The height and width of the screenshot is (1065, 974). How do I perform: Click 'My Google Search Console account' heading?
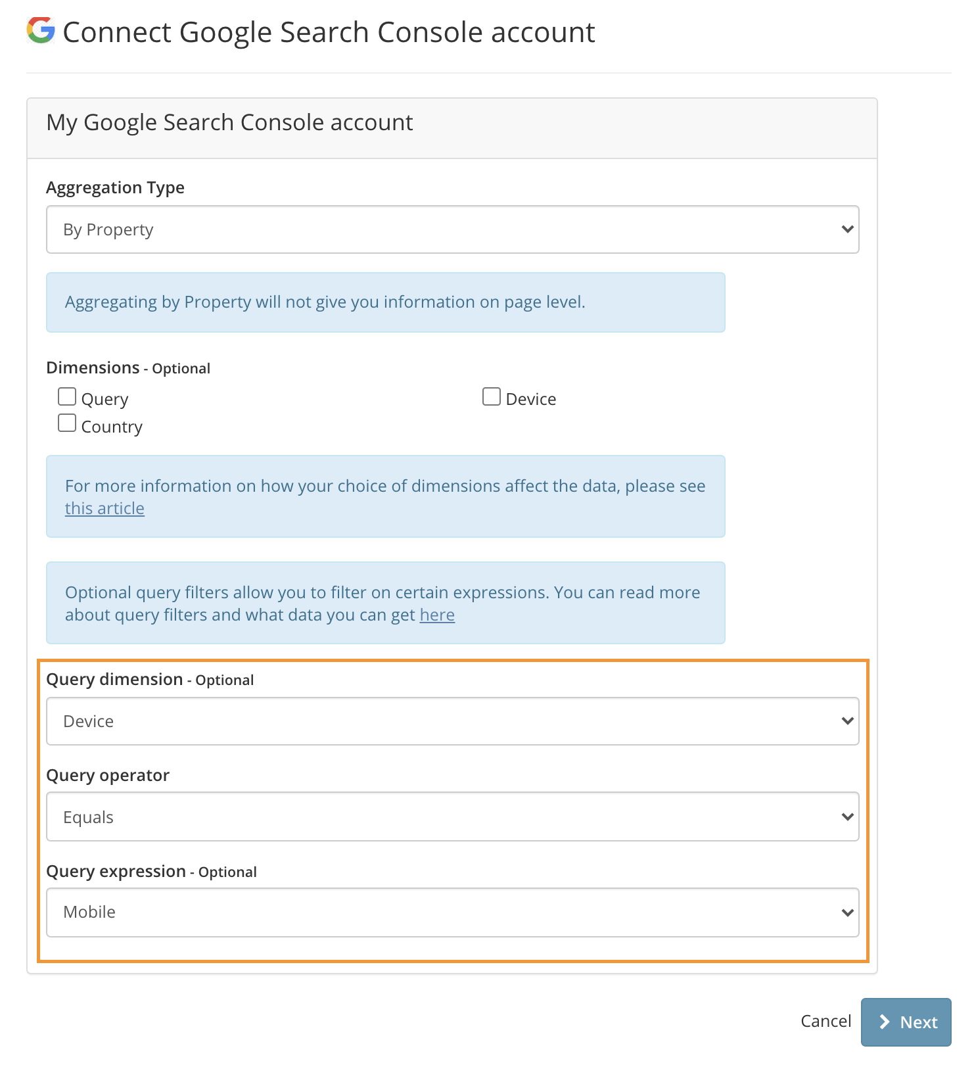point(229,123)
